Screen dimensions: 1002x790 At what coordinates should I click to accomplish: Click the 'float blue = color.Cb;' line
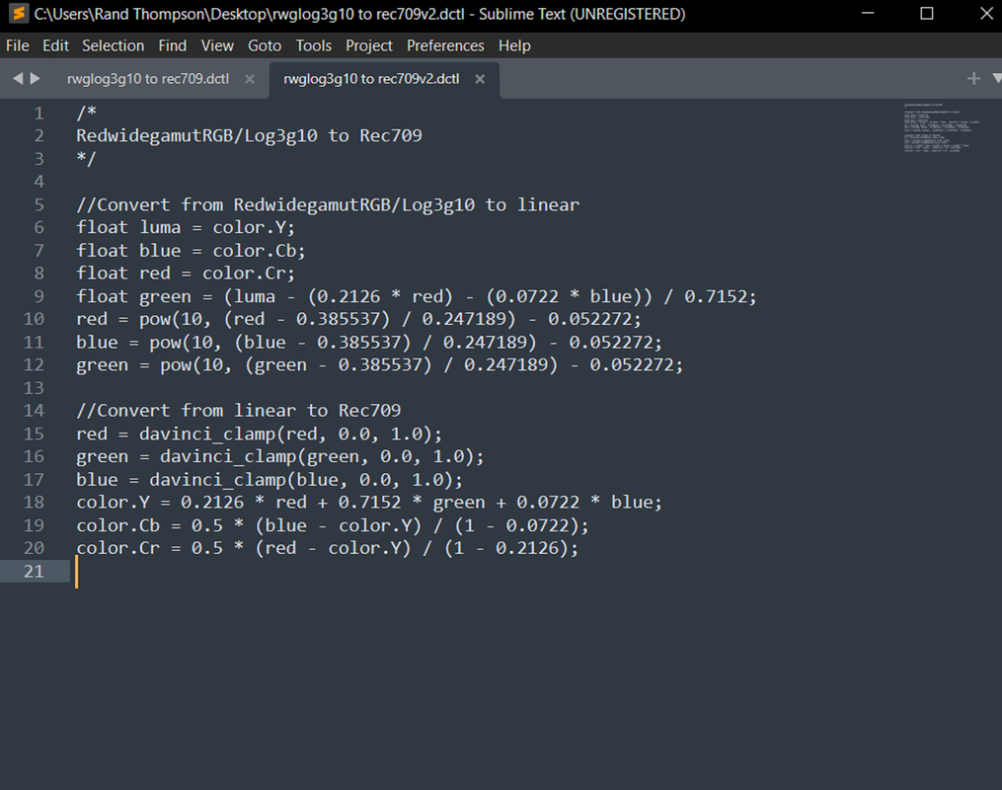(x=191, y=251)
